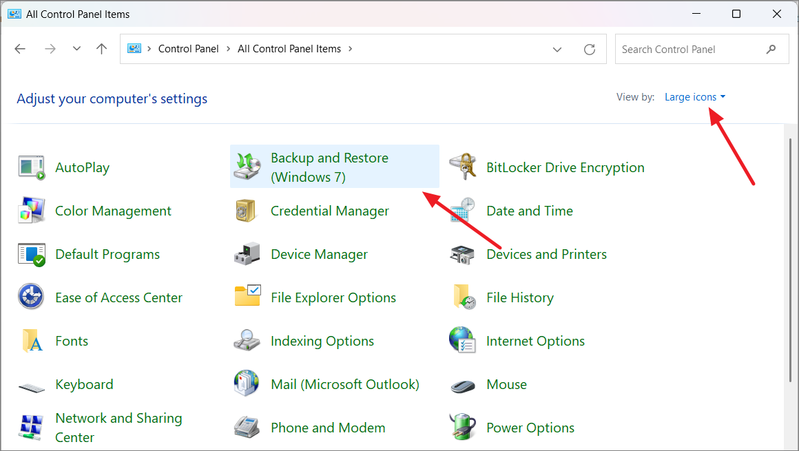
Task: Go up one folder level
Action: 101,49
